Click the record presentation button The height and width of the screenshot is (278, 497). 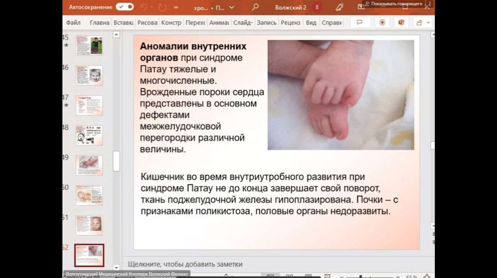[382, 23]
